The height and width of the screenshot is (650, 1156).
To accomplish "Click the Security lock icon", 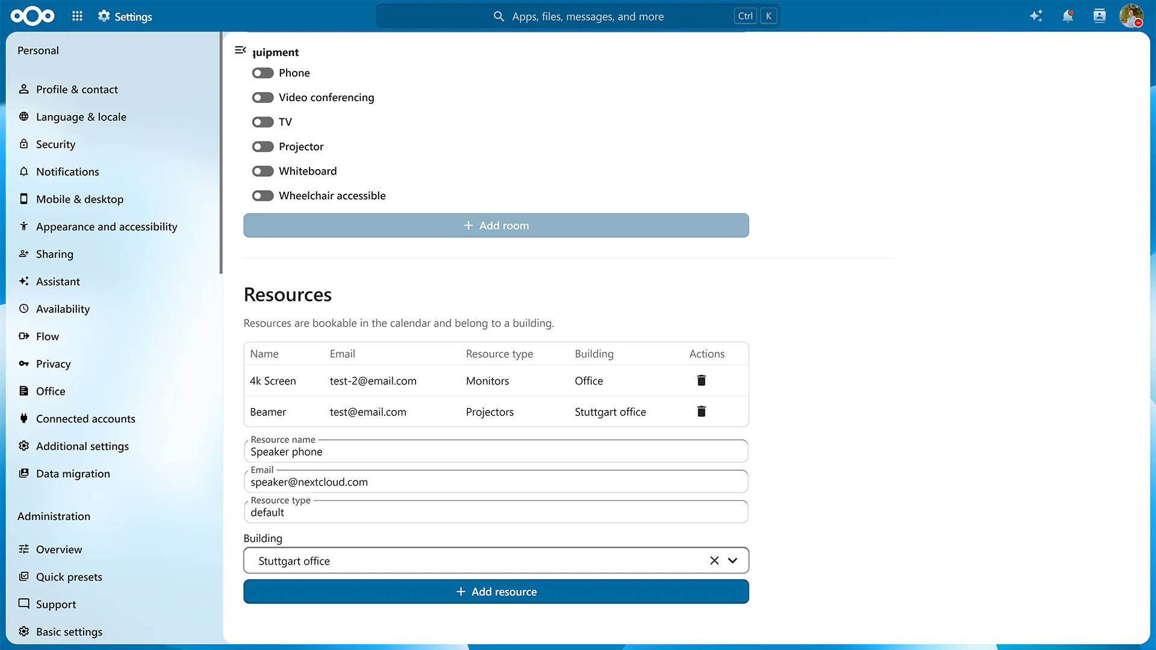I will [23, 144].
